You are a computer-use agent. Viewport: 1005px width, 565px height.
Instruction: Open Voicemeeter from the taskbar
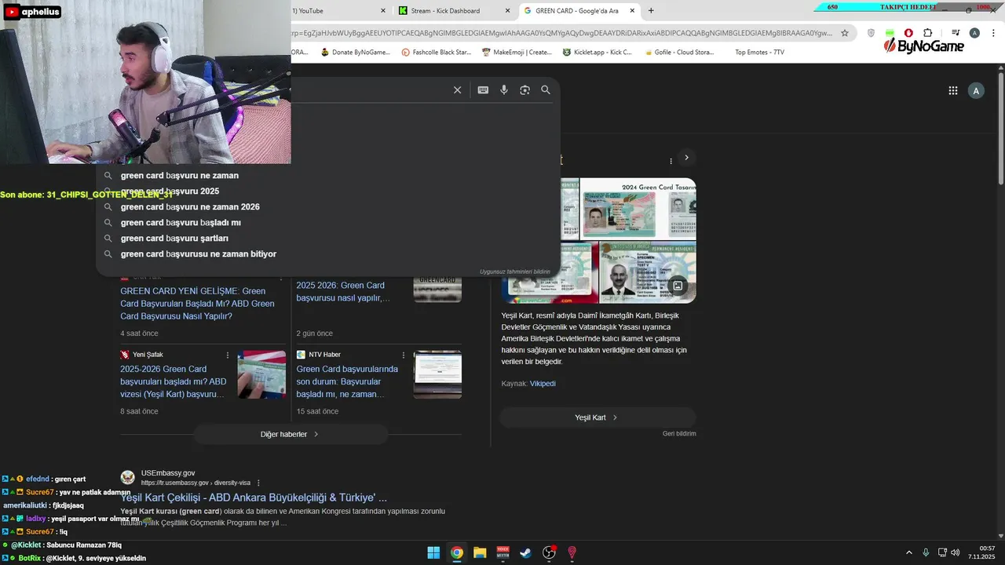click(x=503, y=552)
